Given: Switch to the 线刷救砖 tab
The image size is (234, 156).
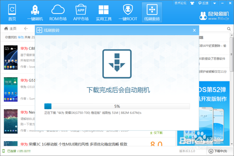Looking at the screenshot, I should pyautogui.click(x=152, y=12).
